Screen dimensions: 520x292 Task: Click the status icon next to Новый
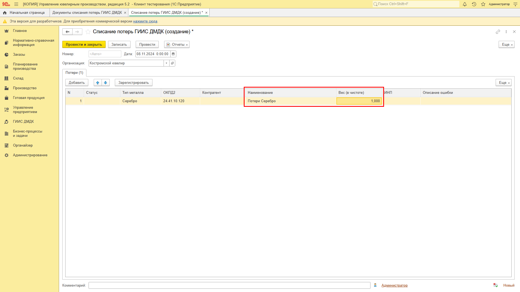tap(496, 285)
